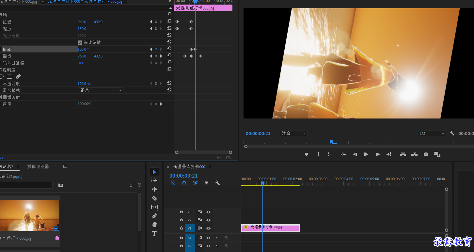
Task: Select the Selection tool arrow
Action: coord(154,172)
